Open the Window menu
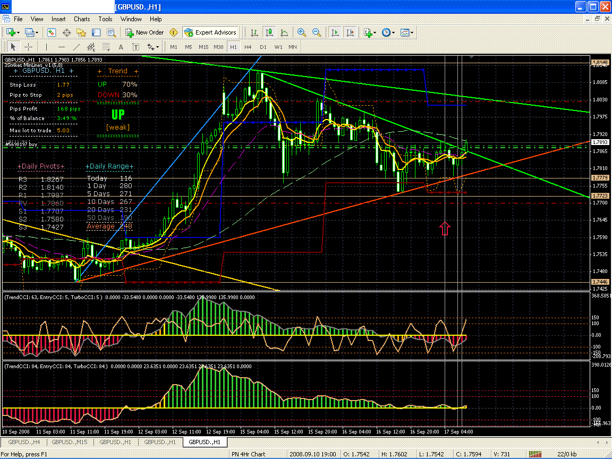 [131, 19]
